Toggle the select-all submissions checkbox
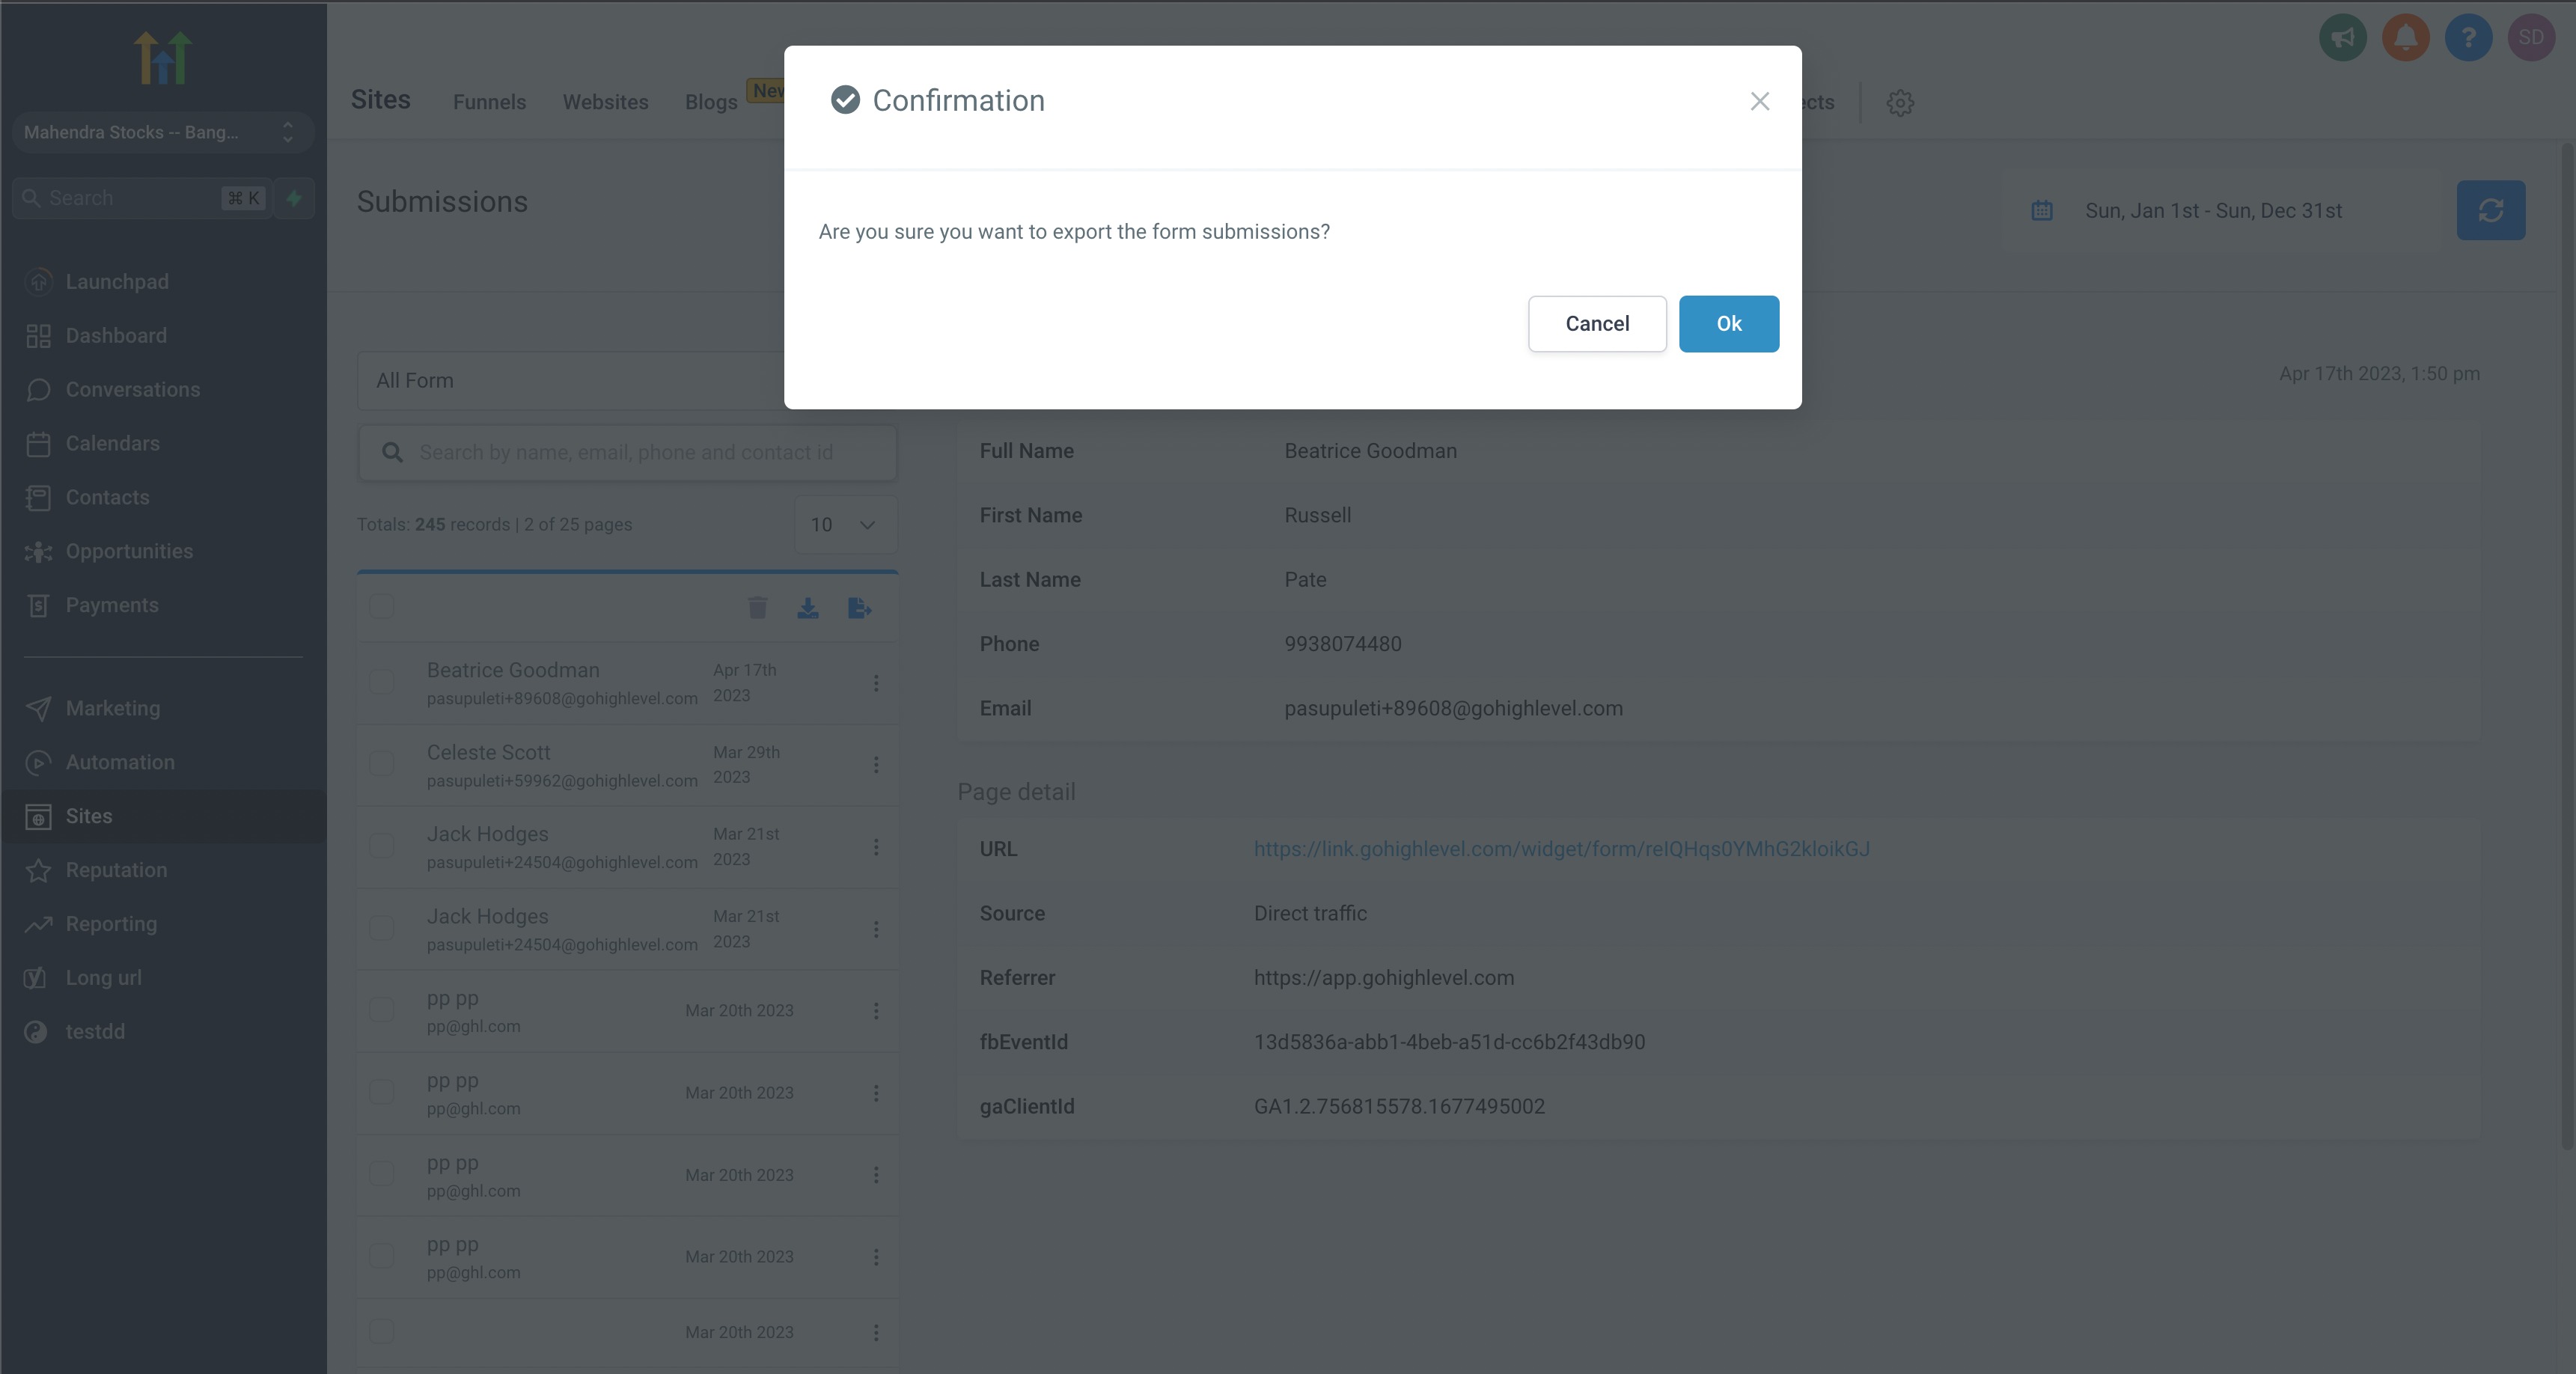Viewport: 2576px width, 1374px height. click(x=382, y=606)
